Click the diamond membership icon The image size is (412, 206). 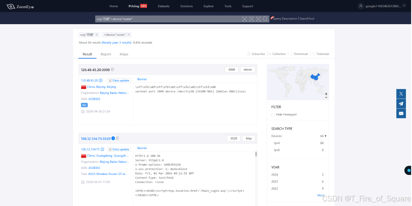404,5
